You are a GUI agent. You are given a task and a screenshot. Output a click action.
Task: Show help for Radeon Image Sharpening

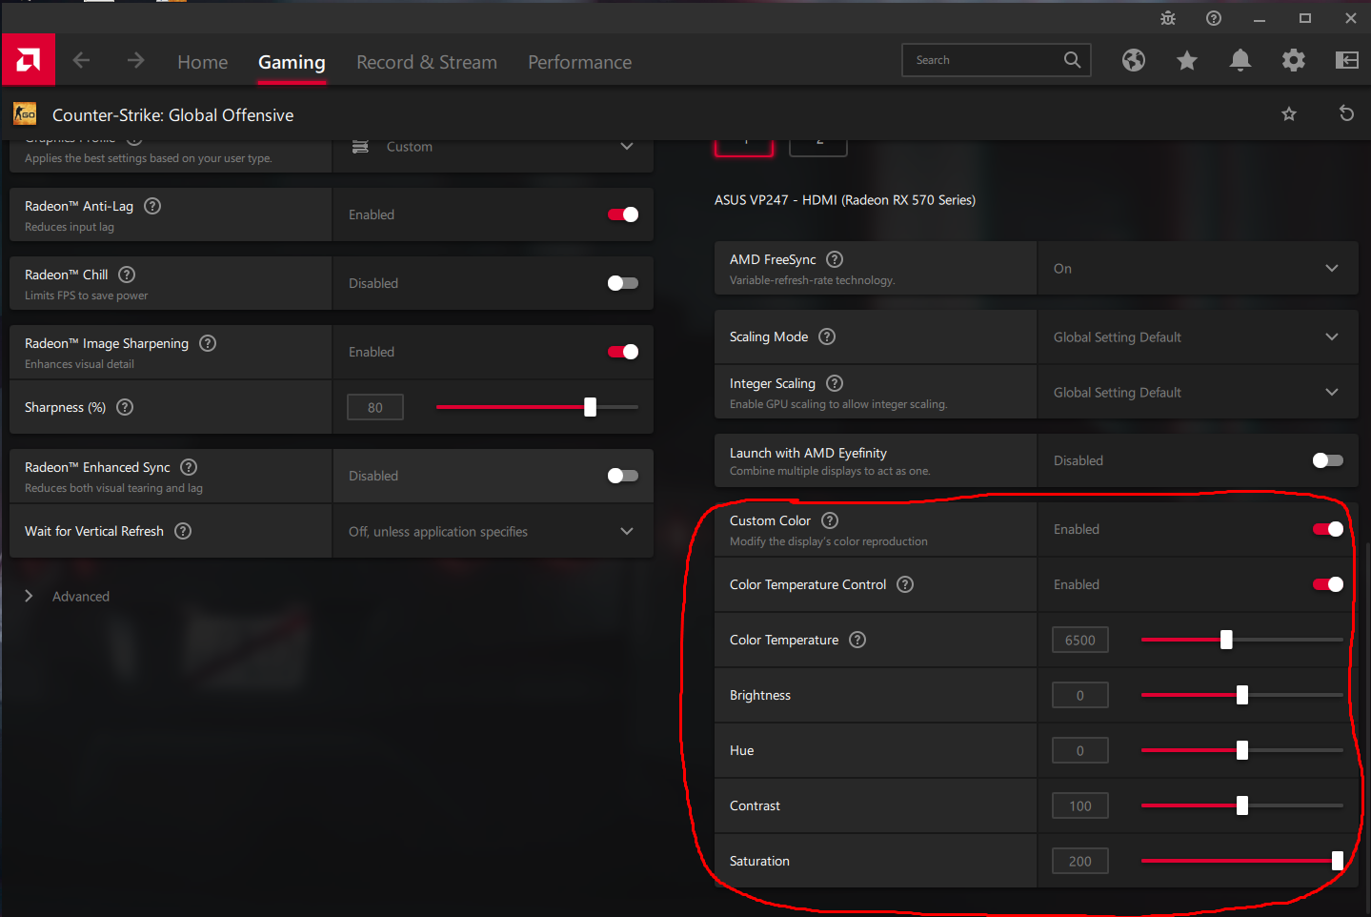(208, 343)
